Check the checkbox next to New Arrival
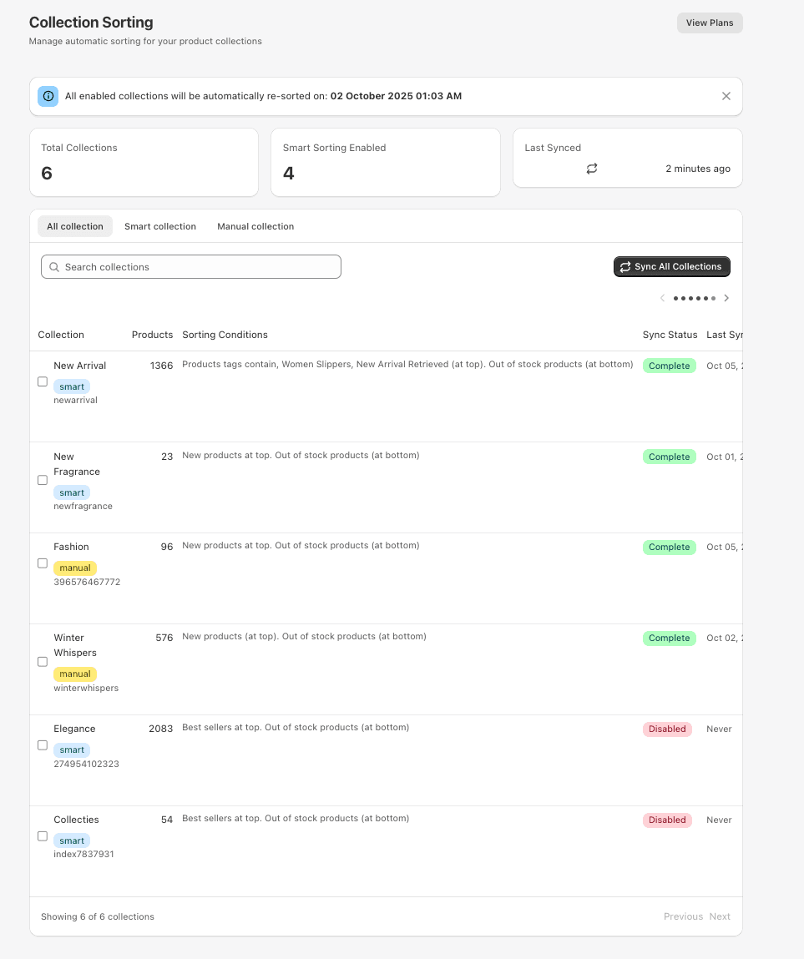 tap(42, 381)
